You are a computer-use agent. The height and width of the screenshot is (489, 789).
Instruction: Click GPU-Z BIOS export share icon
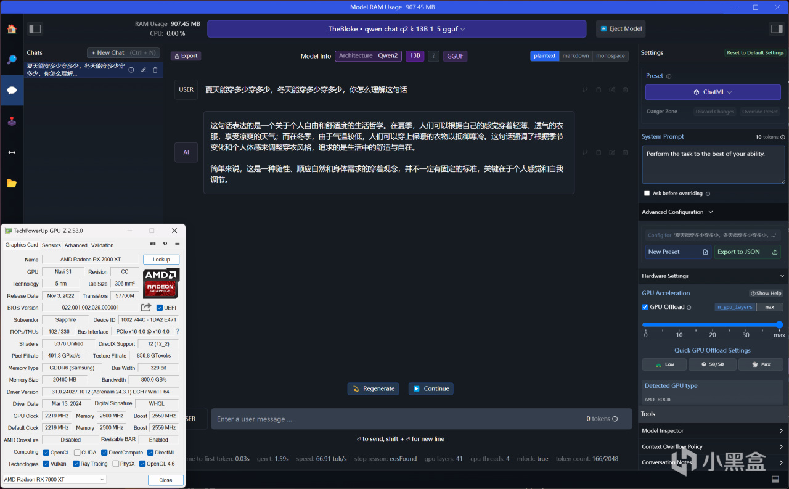tap(146, 307)
